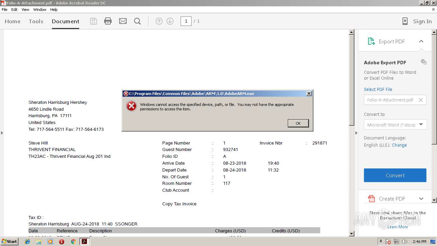The height and width of the screenshot is (246, 437).
Task: Expand the Create PDF section chevron
Action: [421, 199]
